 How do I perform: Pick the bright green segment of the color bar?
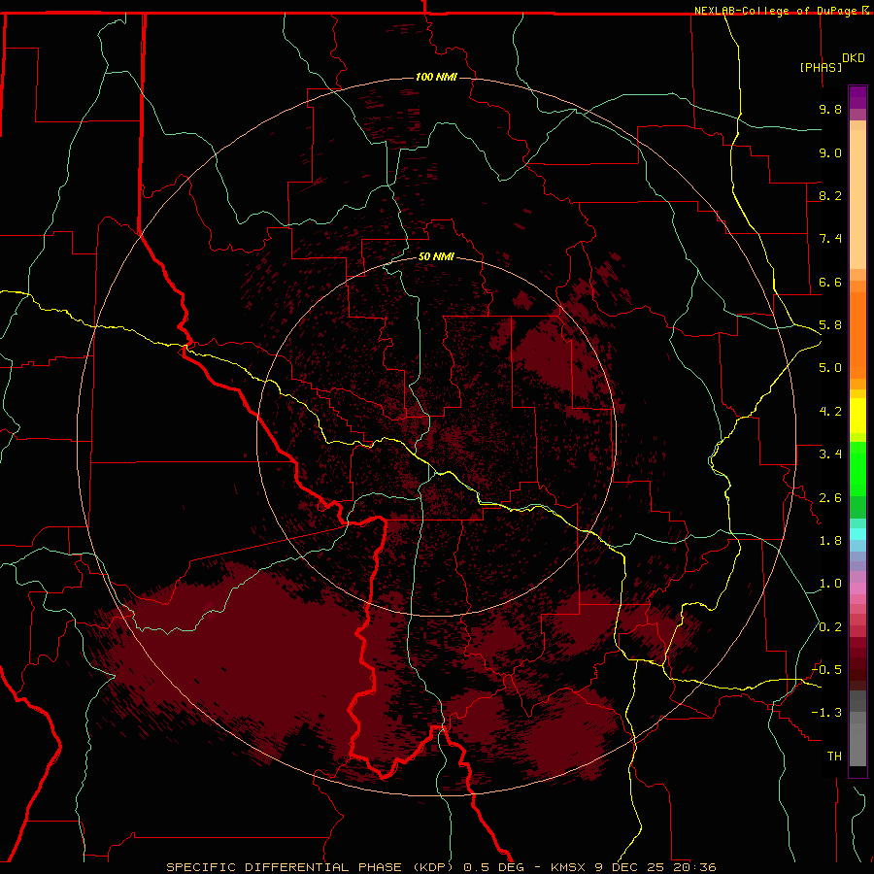(857, 470)
